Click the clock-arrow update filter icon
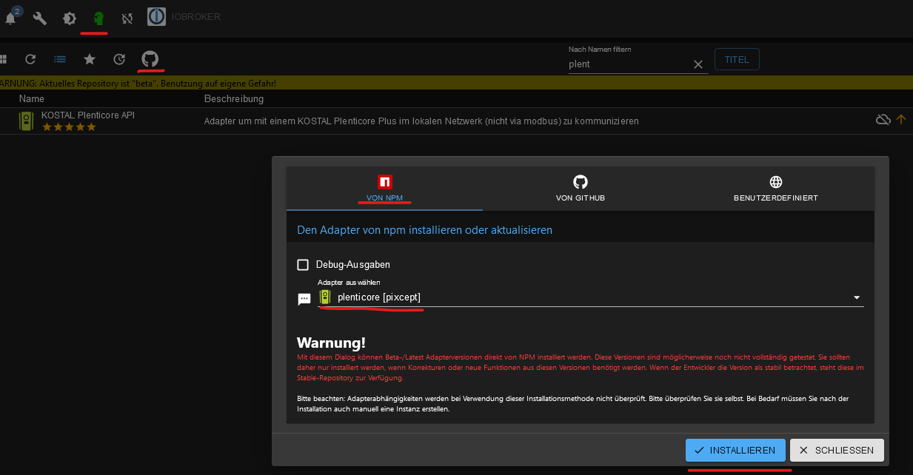Screen dimensions: 913x475 pyautogui.click(x=119, y=59)
